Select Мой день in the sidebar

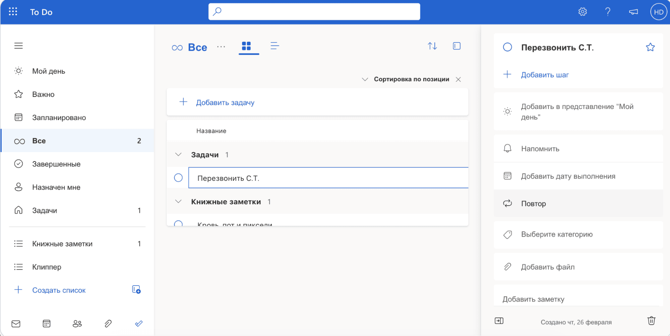click(x=49, y=71)
